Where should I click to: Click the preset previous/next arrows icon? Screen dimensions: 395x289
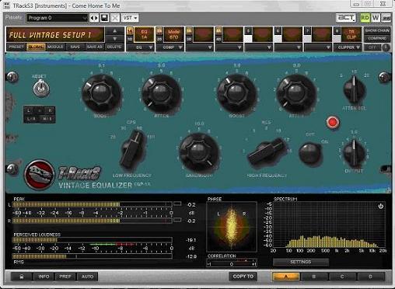click(94, 18)
